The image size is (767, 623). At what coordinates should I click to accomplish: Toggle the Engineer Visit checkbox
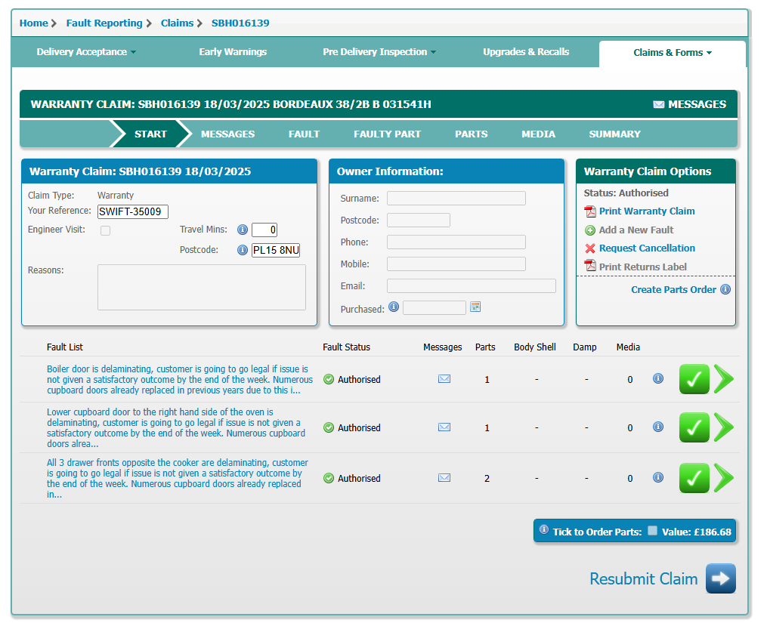105,230
